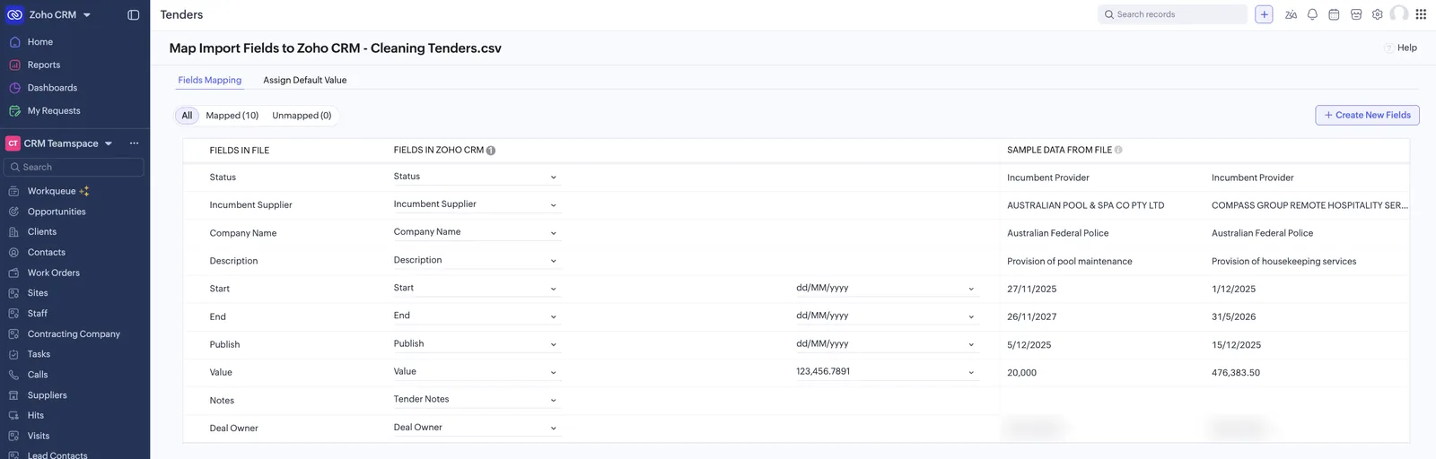This screenshot has height=459, width=1436.
Task: Open the date format dropdown for Publish
Action: [x=887, y=344]
